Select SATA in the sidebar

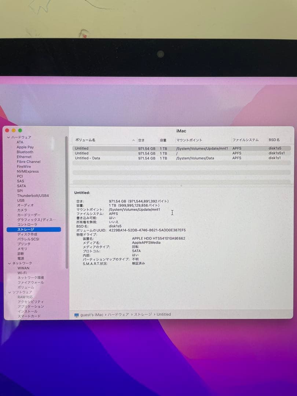coord(22,186)
